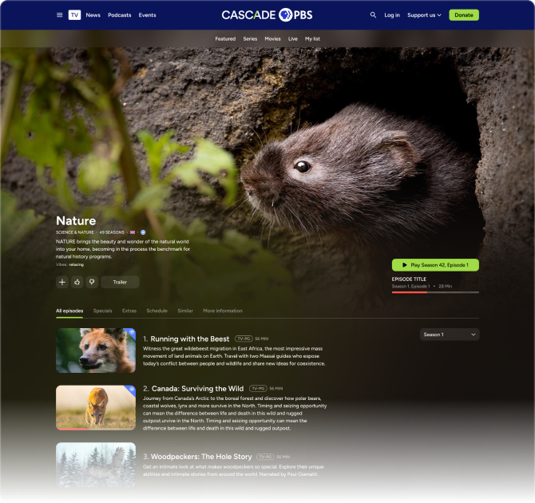Click the UK flag icon beside 49 Seasons
535x503 pixels.
(133, 232)
